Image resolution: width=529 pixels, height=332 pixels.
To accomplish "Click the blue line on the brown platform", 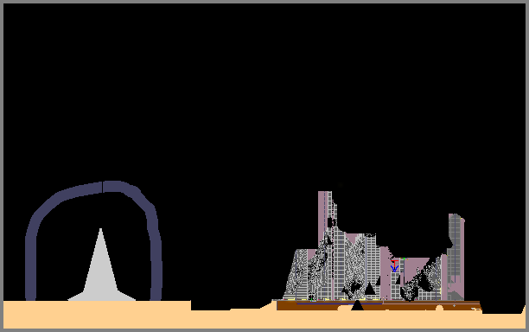I will click(x=339, y=303).
